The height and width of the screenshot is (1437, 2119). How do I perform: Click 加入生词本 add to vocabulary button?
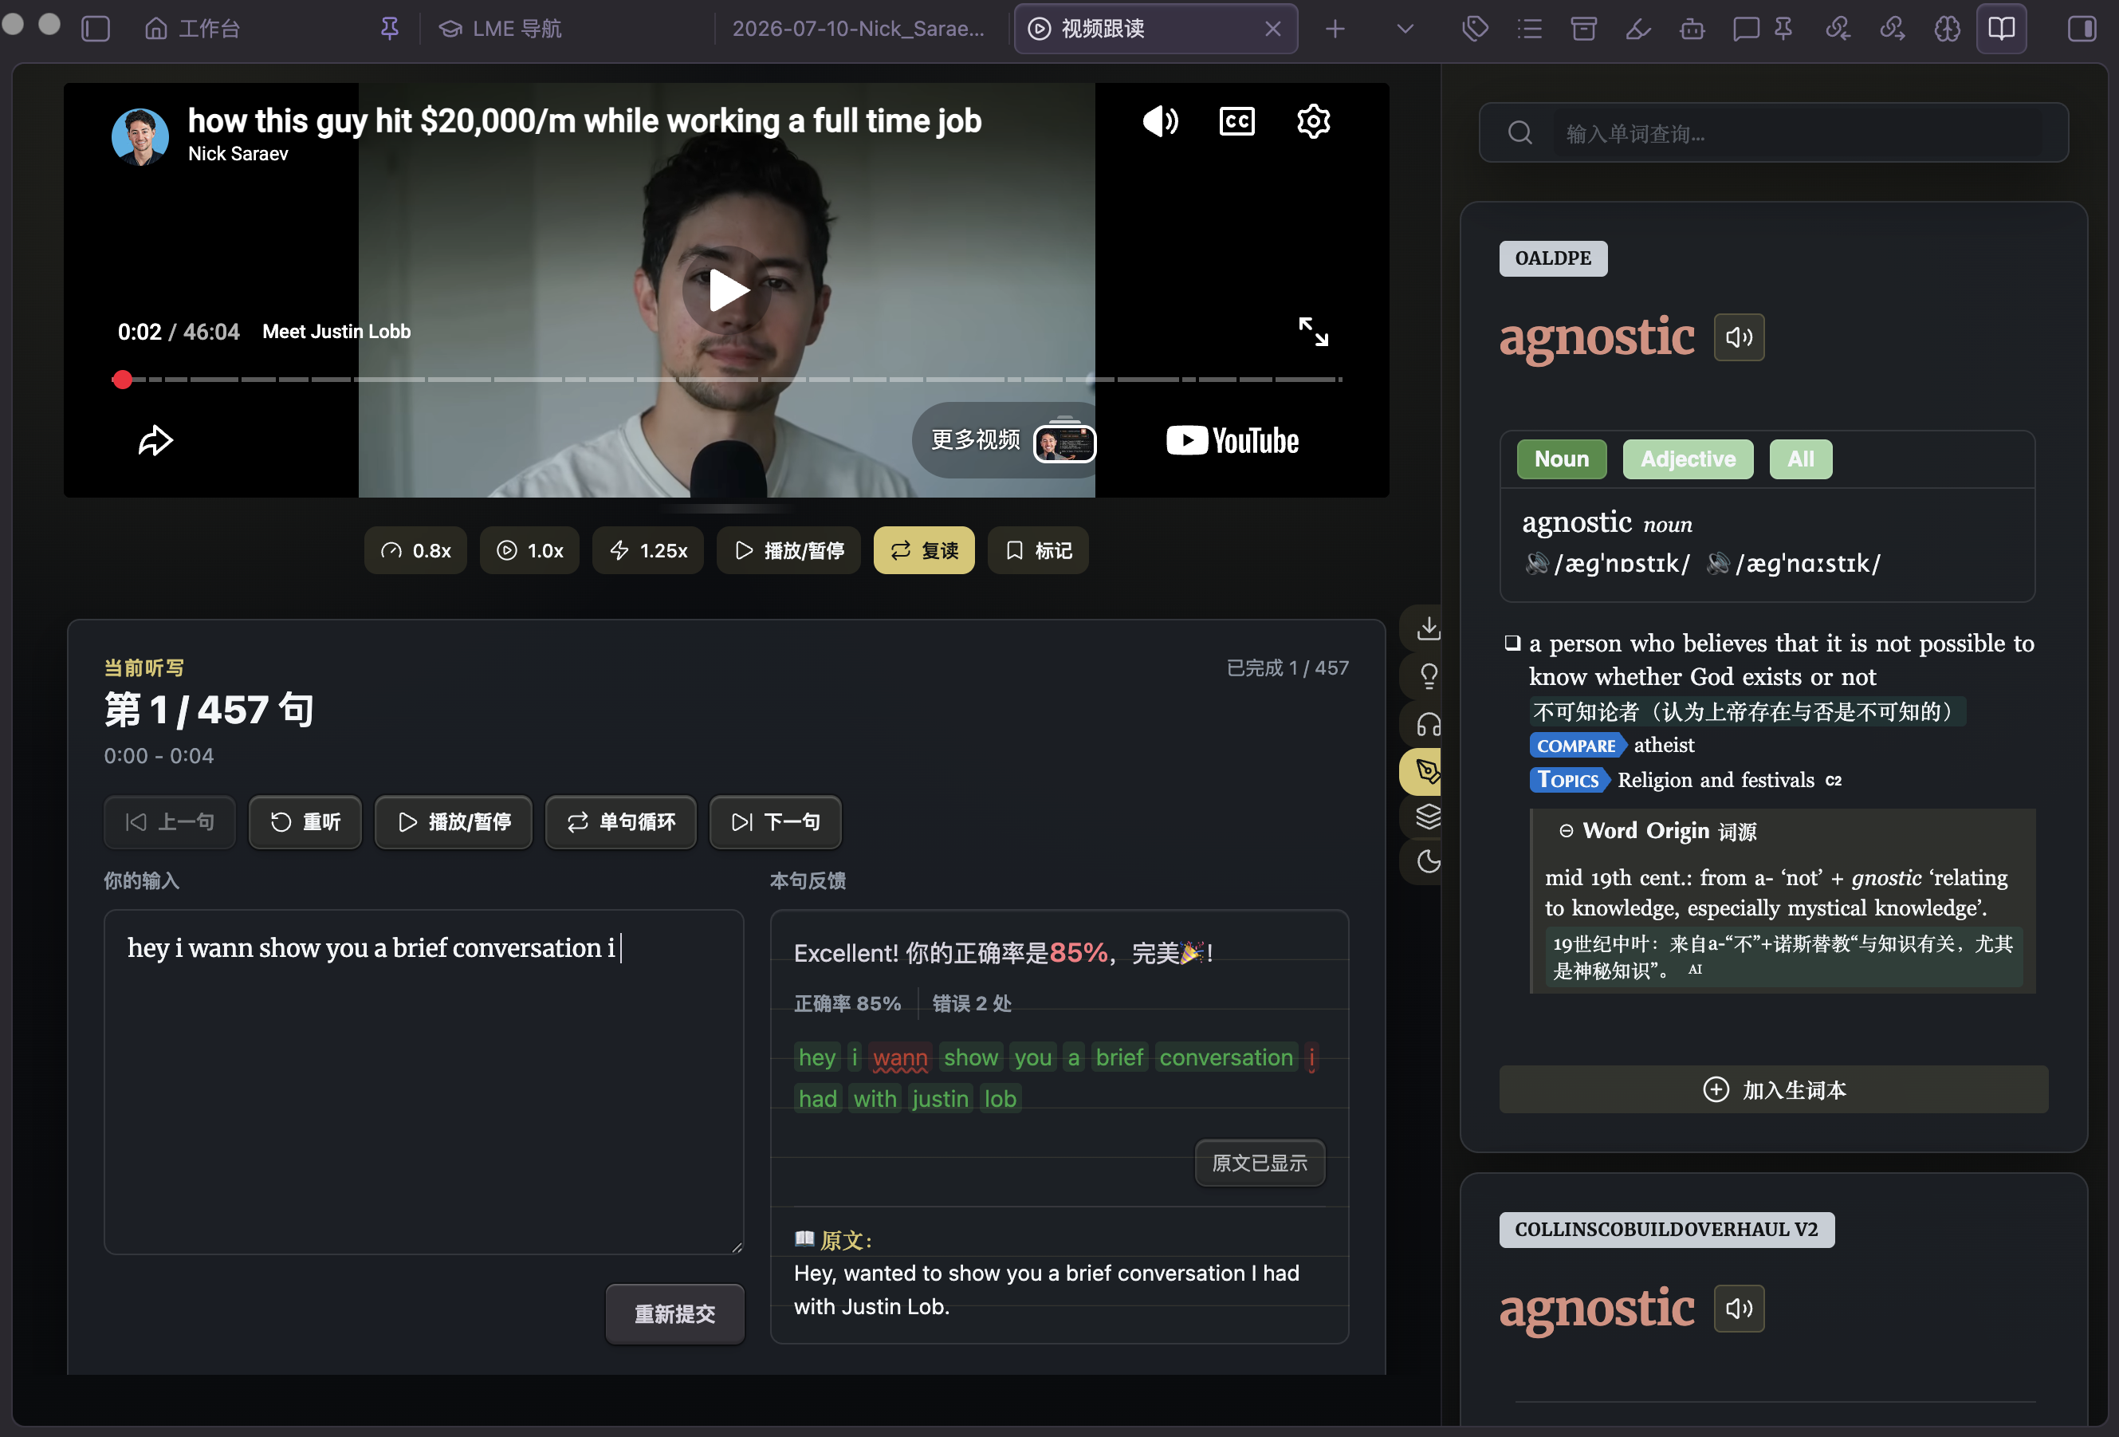click(1772, 1089)
